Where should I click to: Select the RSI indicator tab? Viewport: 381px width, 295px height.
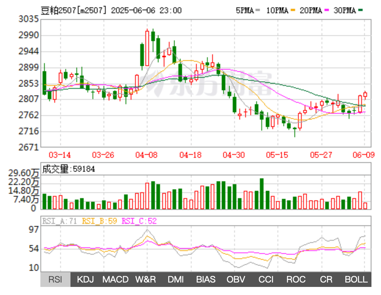pos(55,280)
